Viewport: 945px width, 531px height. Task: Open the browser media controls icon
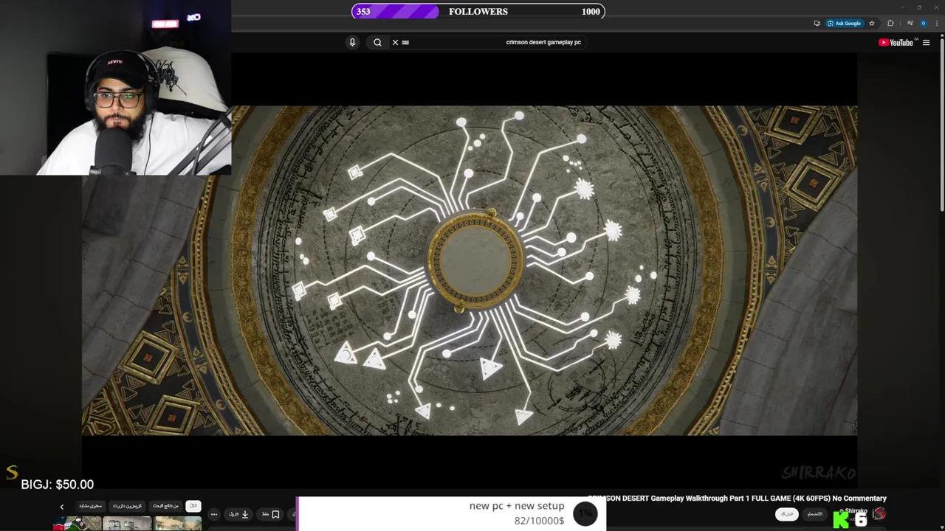pyautogui.click(x=910, y=23)
